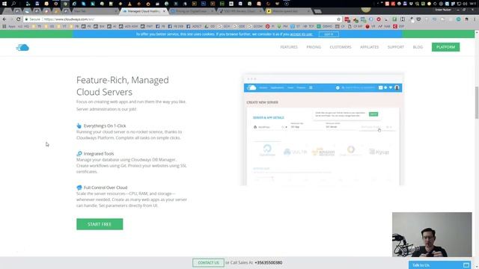Click the green PLATFORM button
This screenshot has width=479, height=269.
[x=445, y=47]
